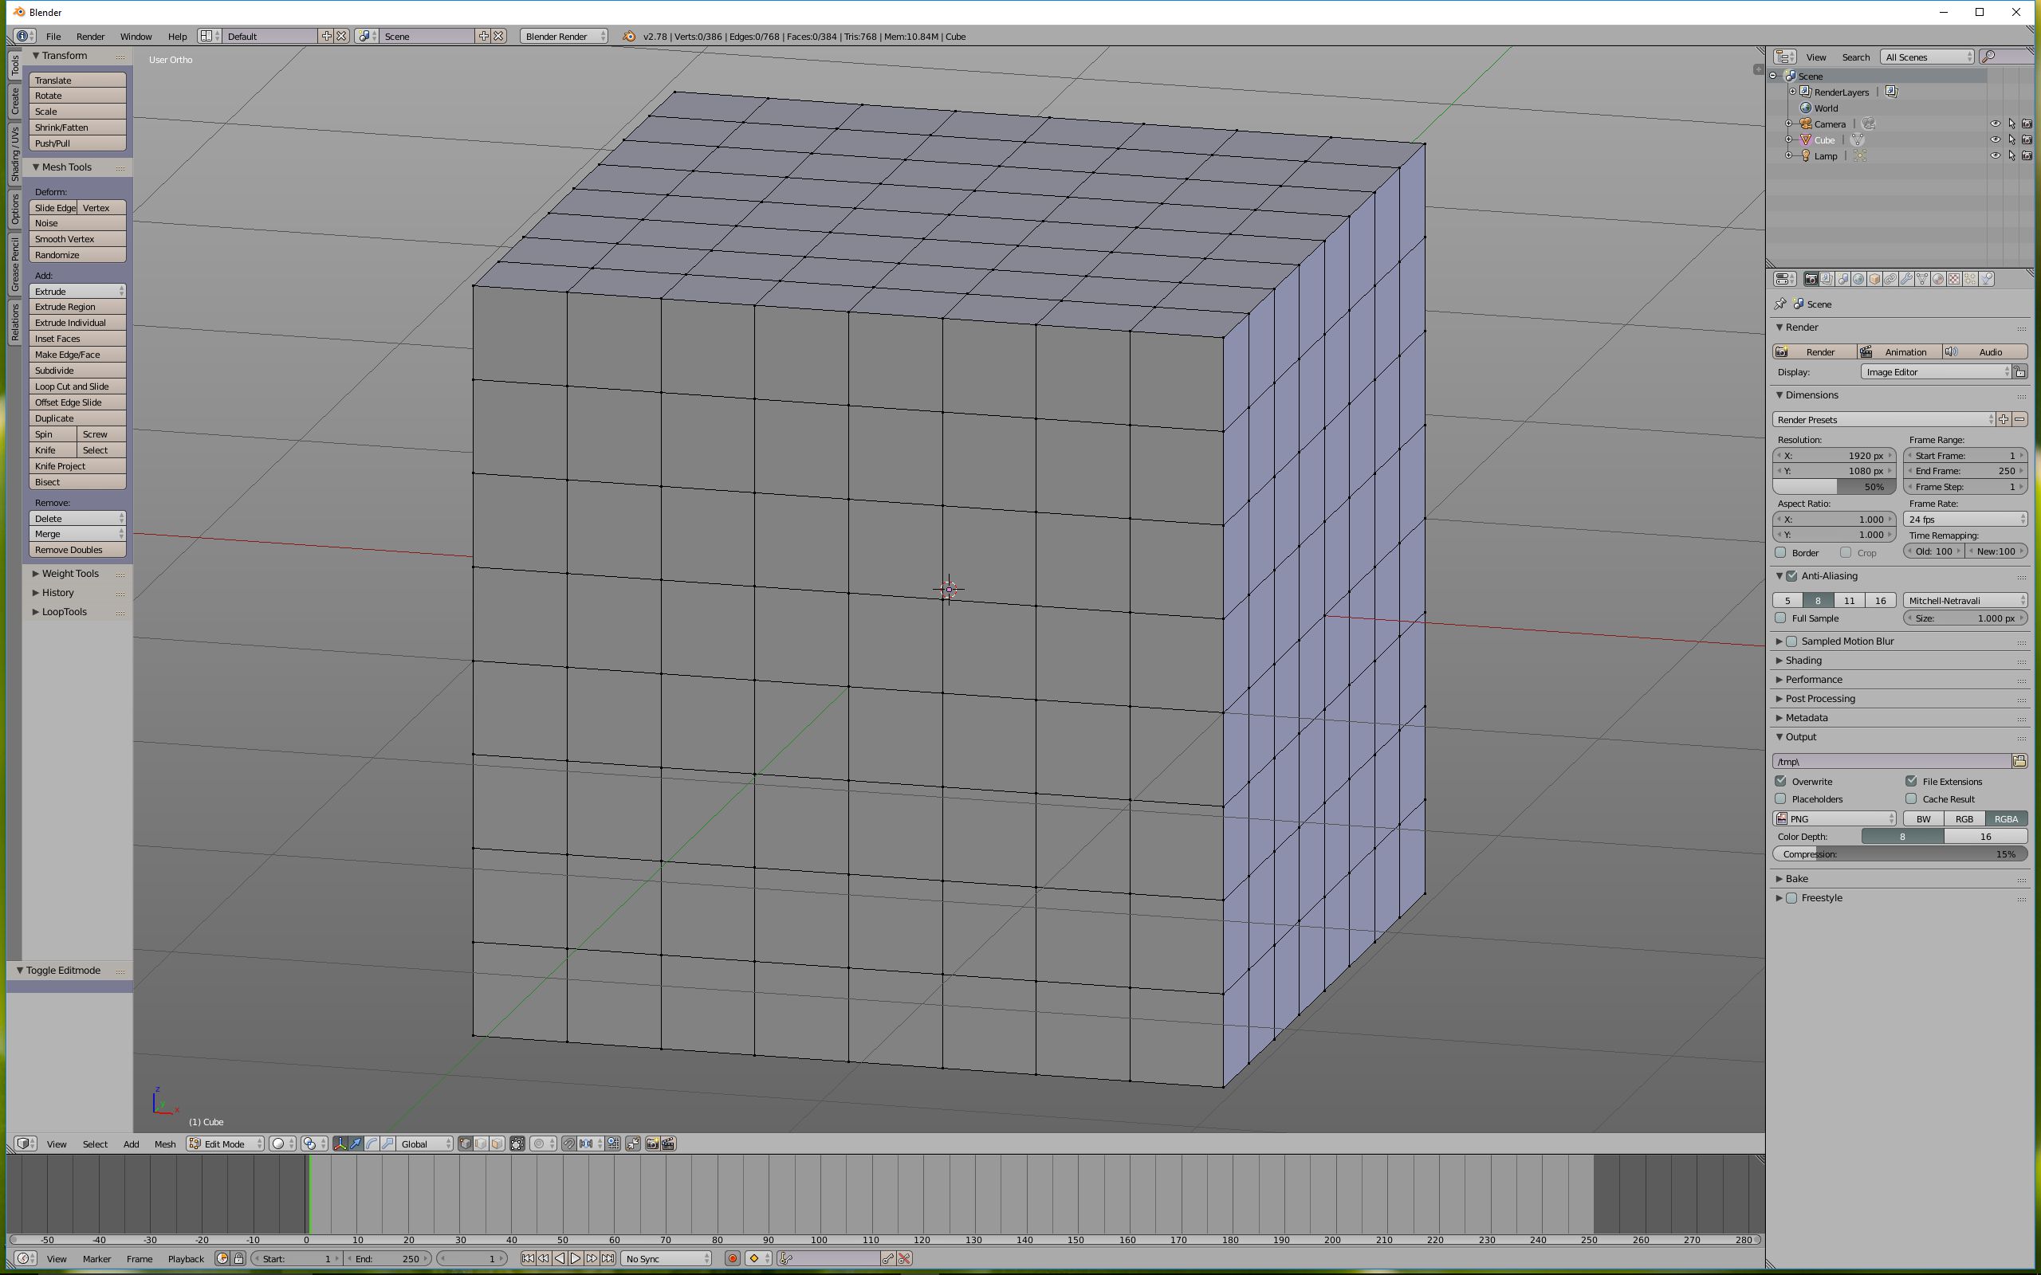This screenshot has height=1275, width=2041.
Task: Click the /tmp\ output path field
Action: click(1890, 762)
